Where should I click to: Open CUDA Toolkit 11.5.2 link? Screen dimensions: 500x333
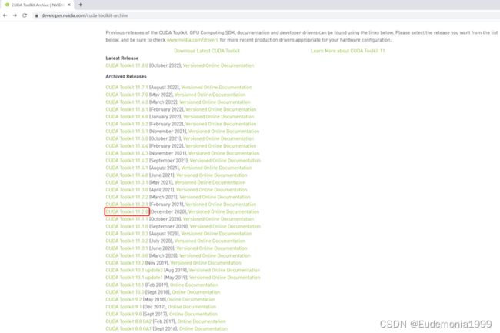pyautogui.click(x=127, y=124)
